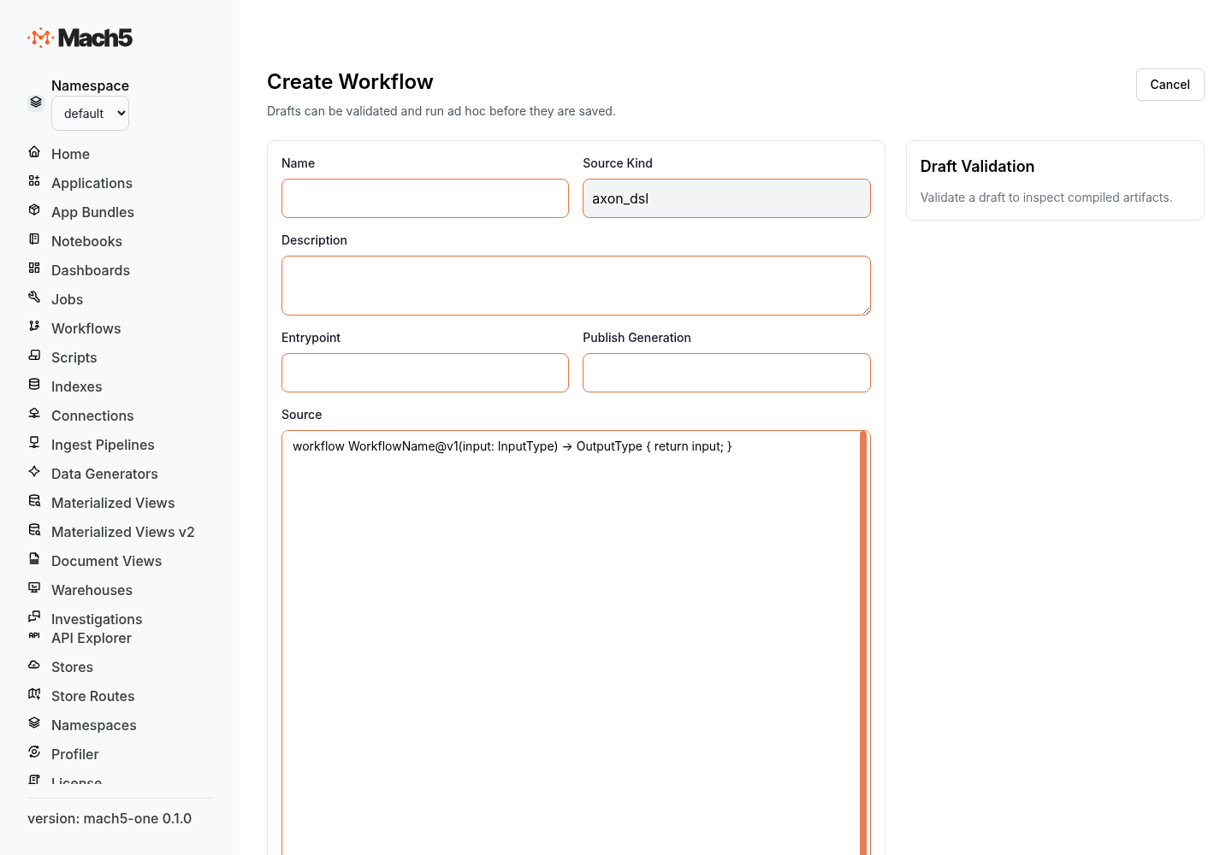
Task: Click the App Bundles box icon
Action: point(34,210)
